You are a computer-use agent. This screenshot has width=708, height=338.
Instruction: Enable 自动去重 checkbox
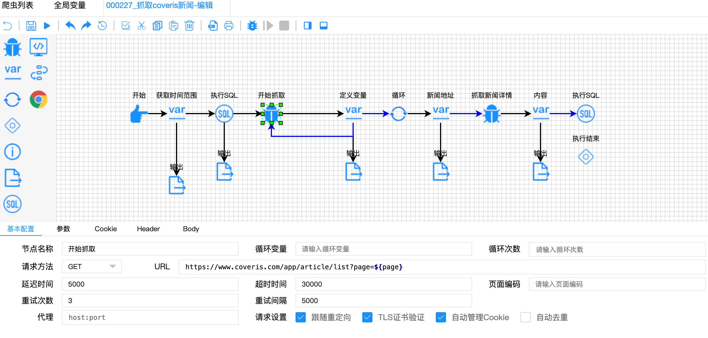(525, 317)
